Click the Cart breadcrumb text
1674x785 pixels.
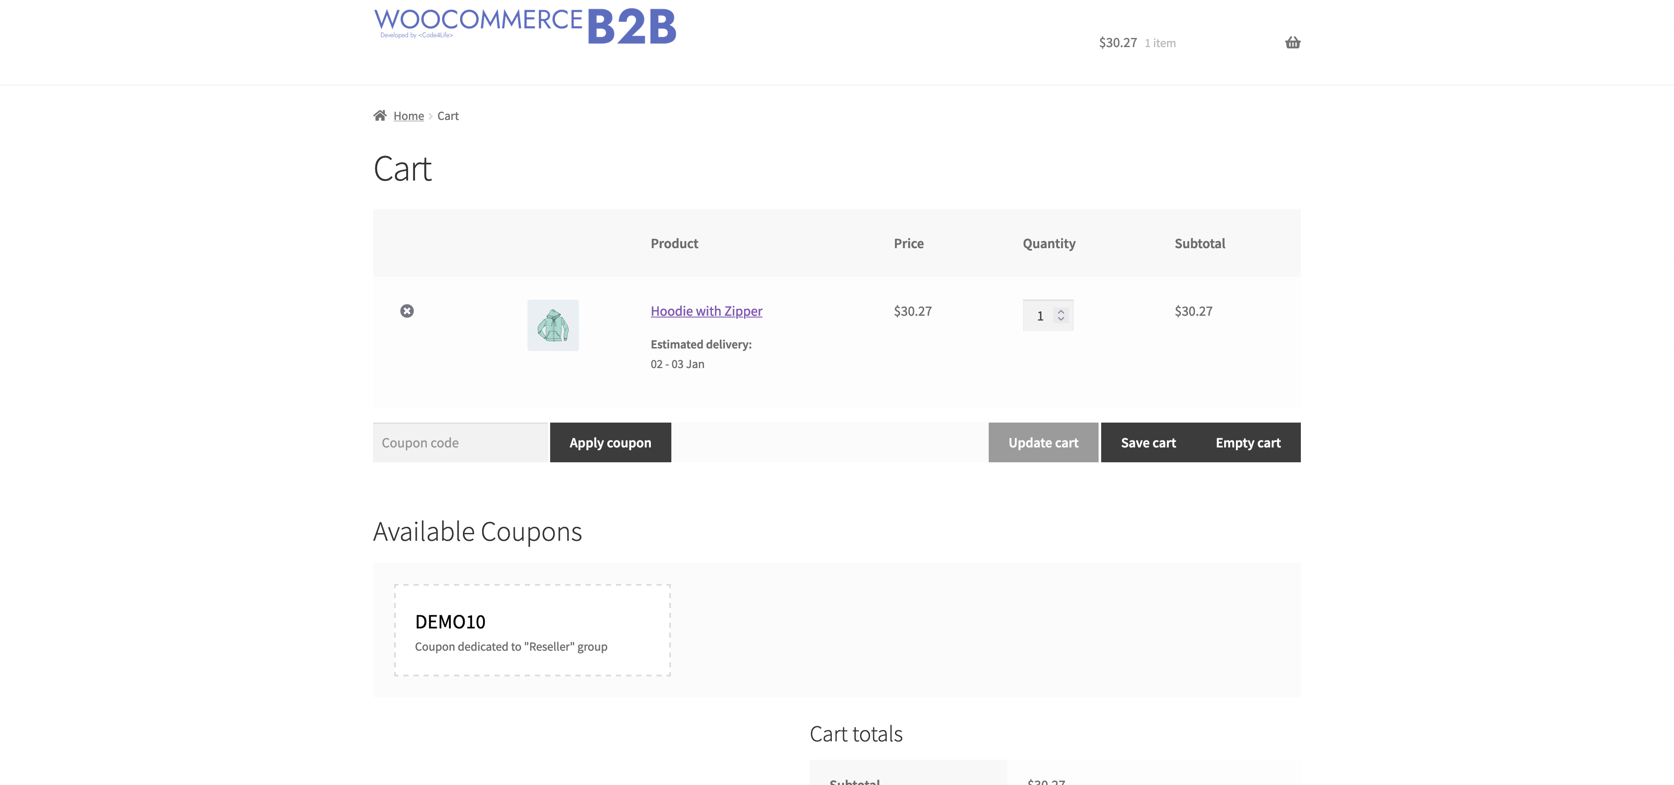click(448, 116)
